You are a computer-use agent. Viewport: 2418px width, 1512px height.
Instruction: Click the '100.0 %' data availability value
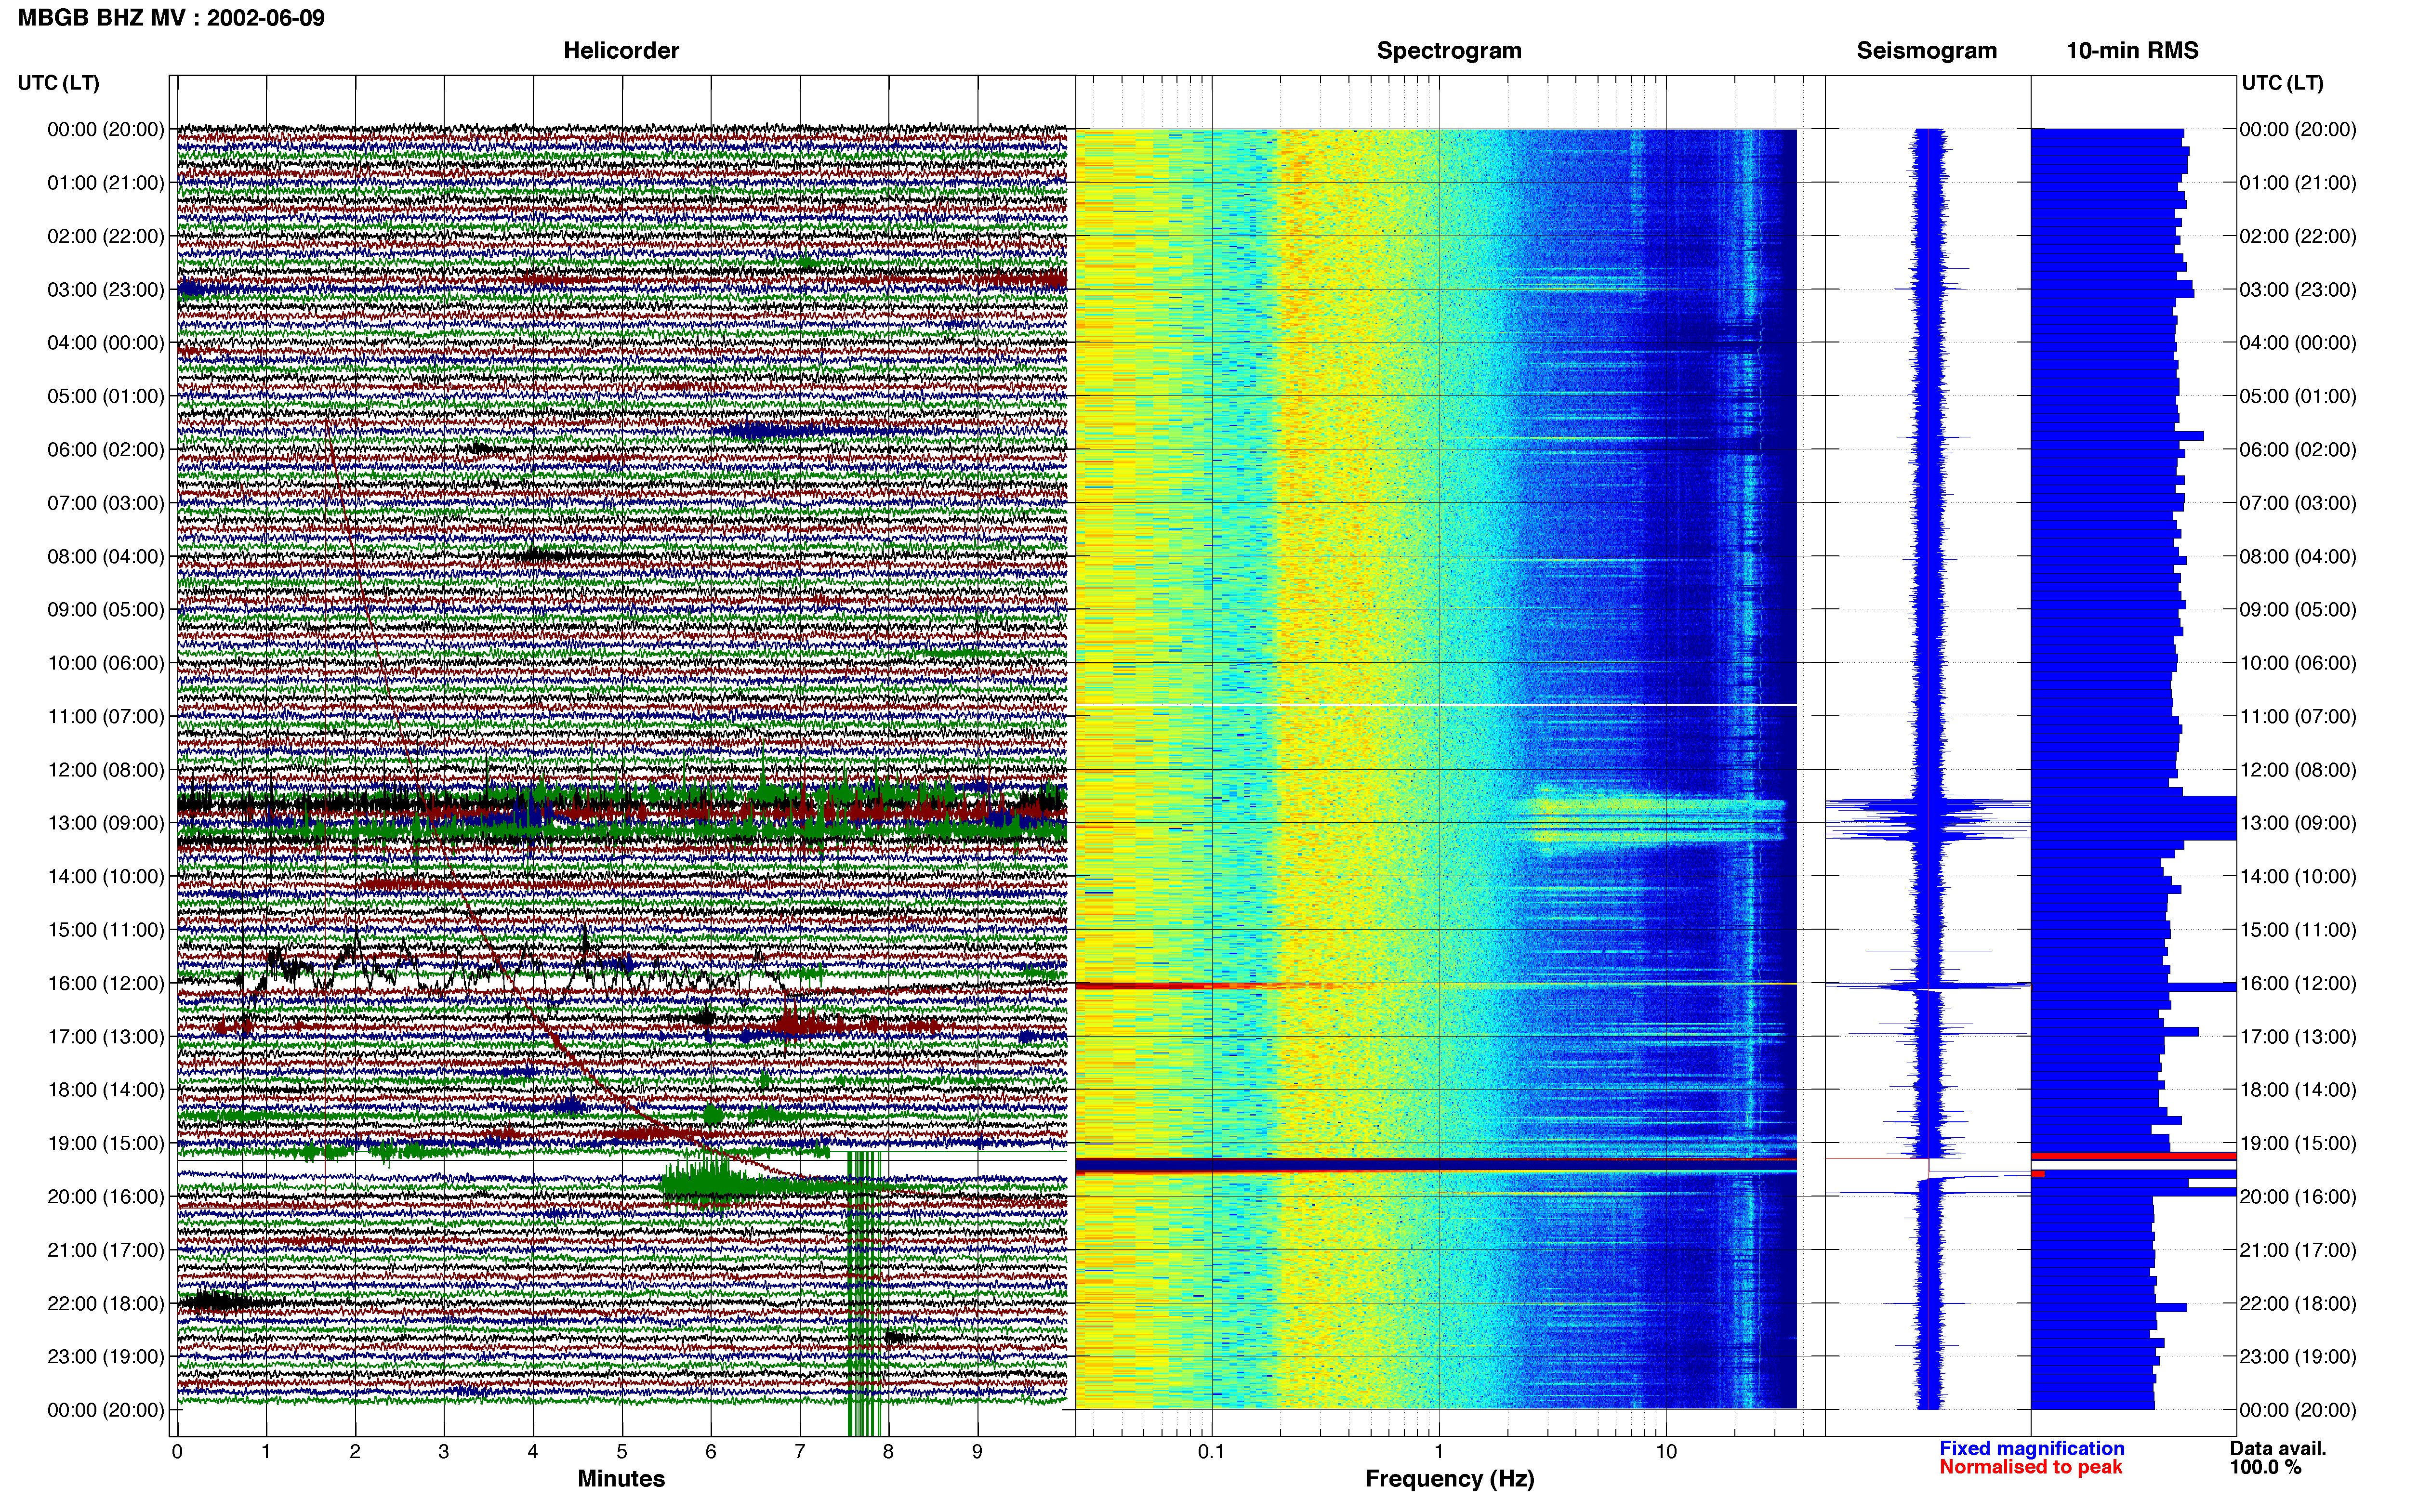click(x=2265, y=1467)
